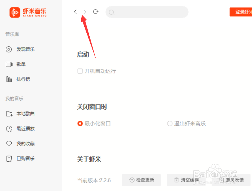Click the orange 登录虾米 login button
The height and width of the screenshot is (191, 252).
(x=241, y=12)
